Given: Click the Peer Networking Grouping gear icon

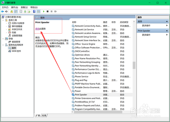Looking at the screenshot, I should point(73,62).
